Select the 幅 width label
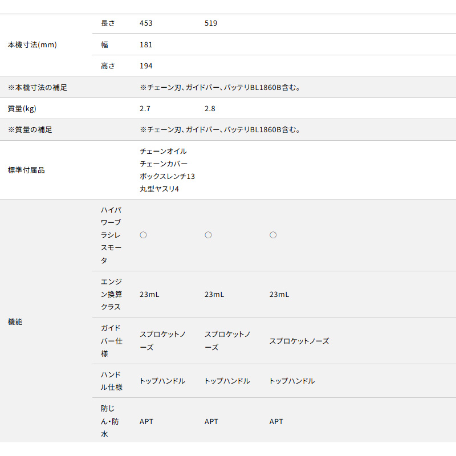Viewport: 456px width, 456px height. point(104,44)
